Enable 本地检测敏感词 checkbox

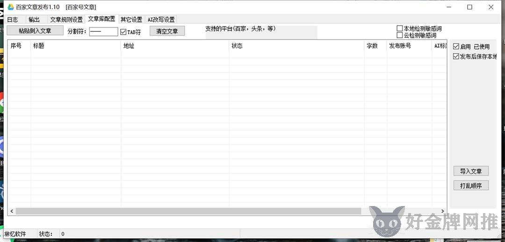(x=419, y=28)
